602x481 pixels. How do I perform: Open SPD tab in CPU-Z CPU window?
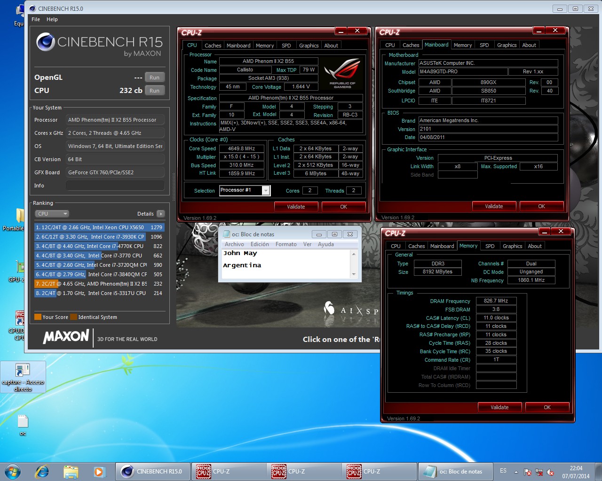tap(286, 46)
